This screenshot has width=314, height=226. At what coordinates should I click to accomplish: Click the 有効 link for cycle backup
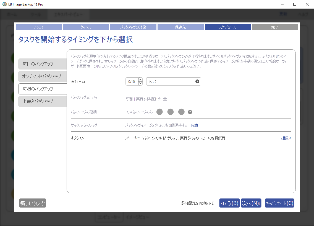click(194, 125)
